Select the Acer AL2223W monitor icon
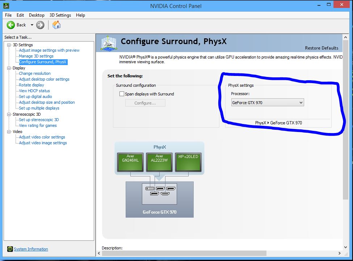The image size is (353, 261). pyautogui.click(x=159, y=162)
